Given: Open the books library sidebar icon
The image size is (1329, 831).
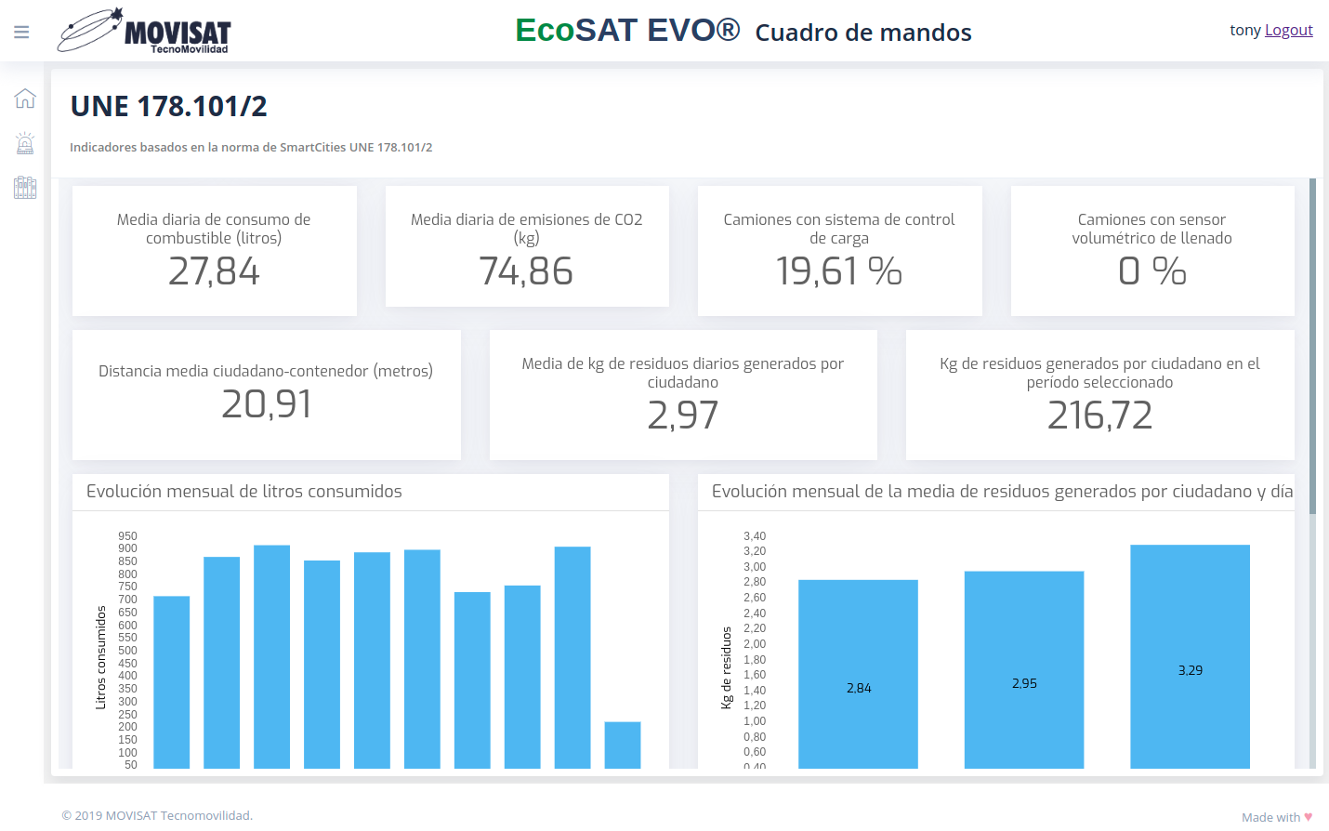Looking at the screenshot, I should point(25,188).
